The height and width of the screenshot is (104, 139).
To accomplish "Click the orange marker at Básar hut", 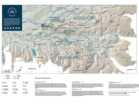I will coord(65,41).
